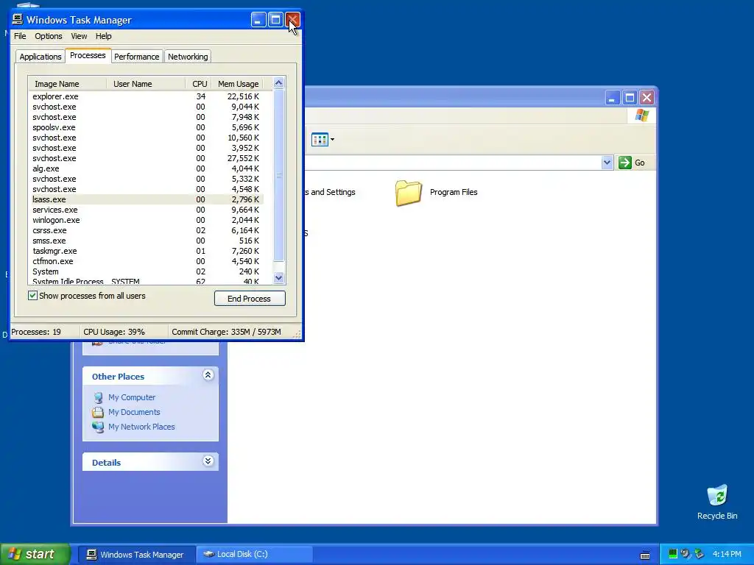Open the Options menu in Task Manager
Screen dimensions: 754x565
(x=48, y=36)
